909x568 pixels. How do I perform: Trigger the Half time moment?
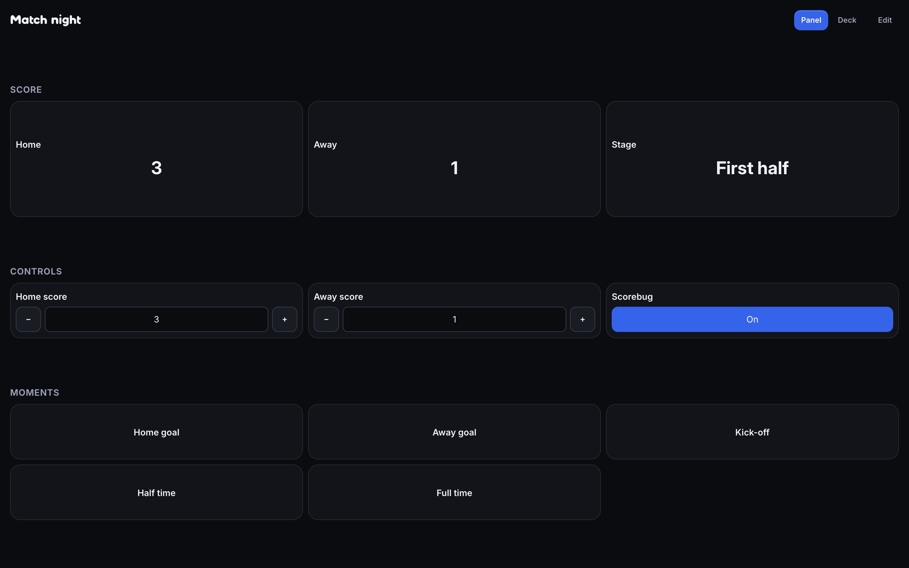point(156,492)
